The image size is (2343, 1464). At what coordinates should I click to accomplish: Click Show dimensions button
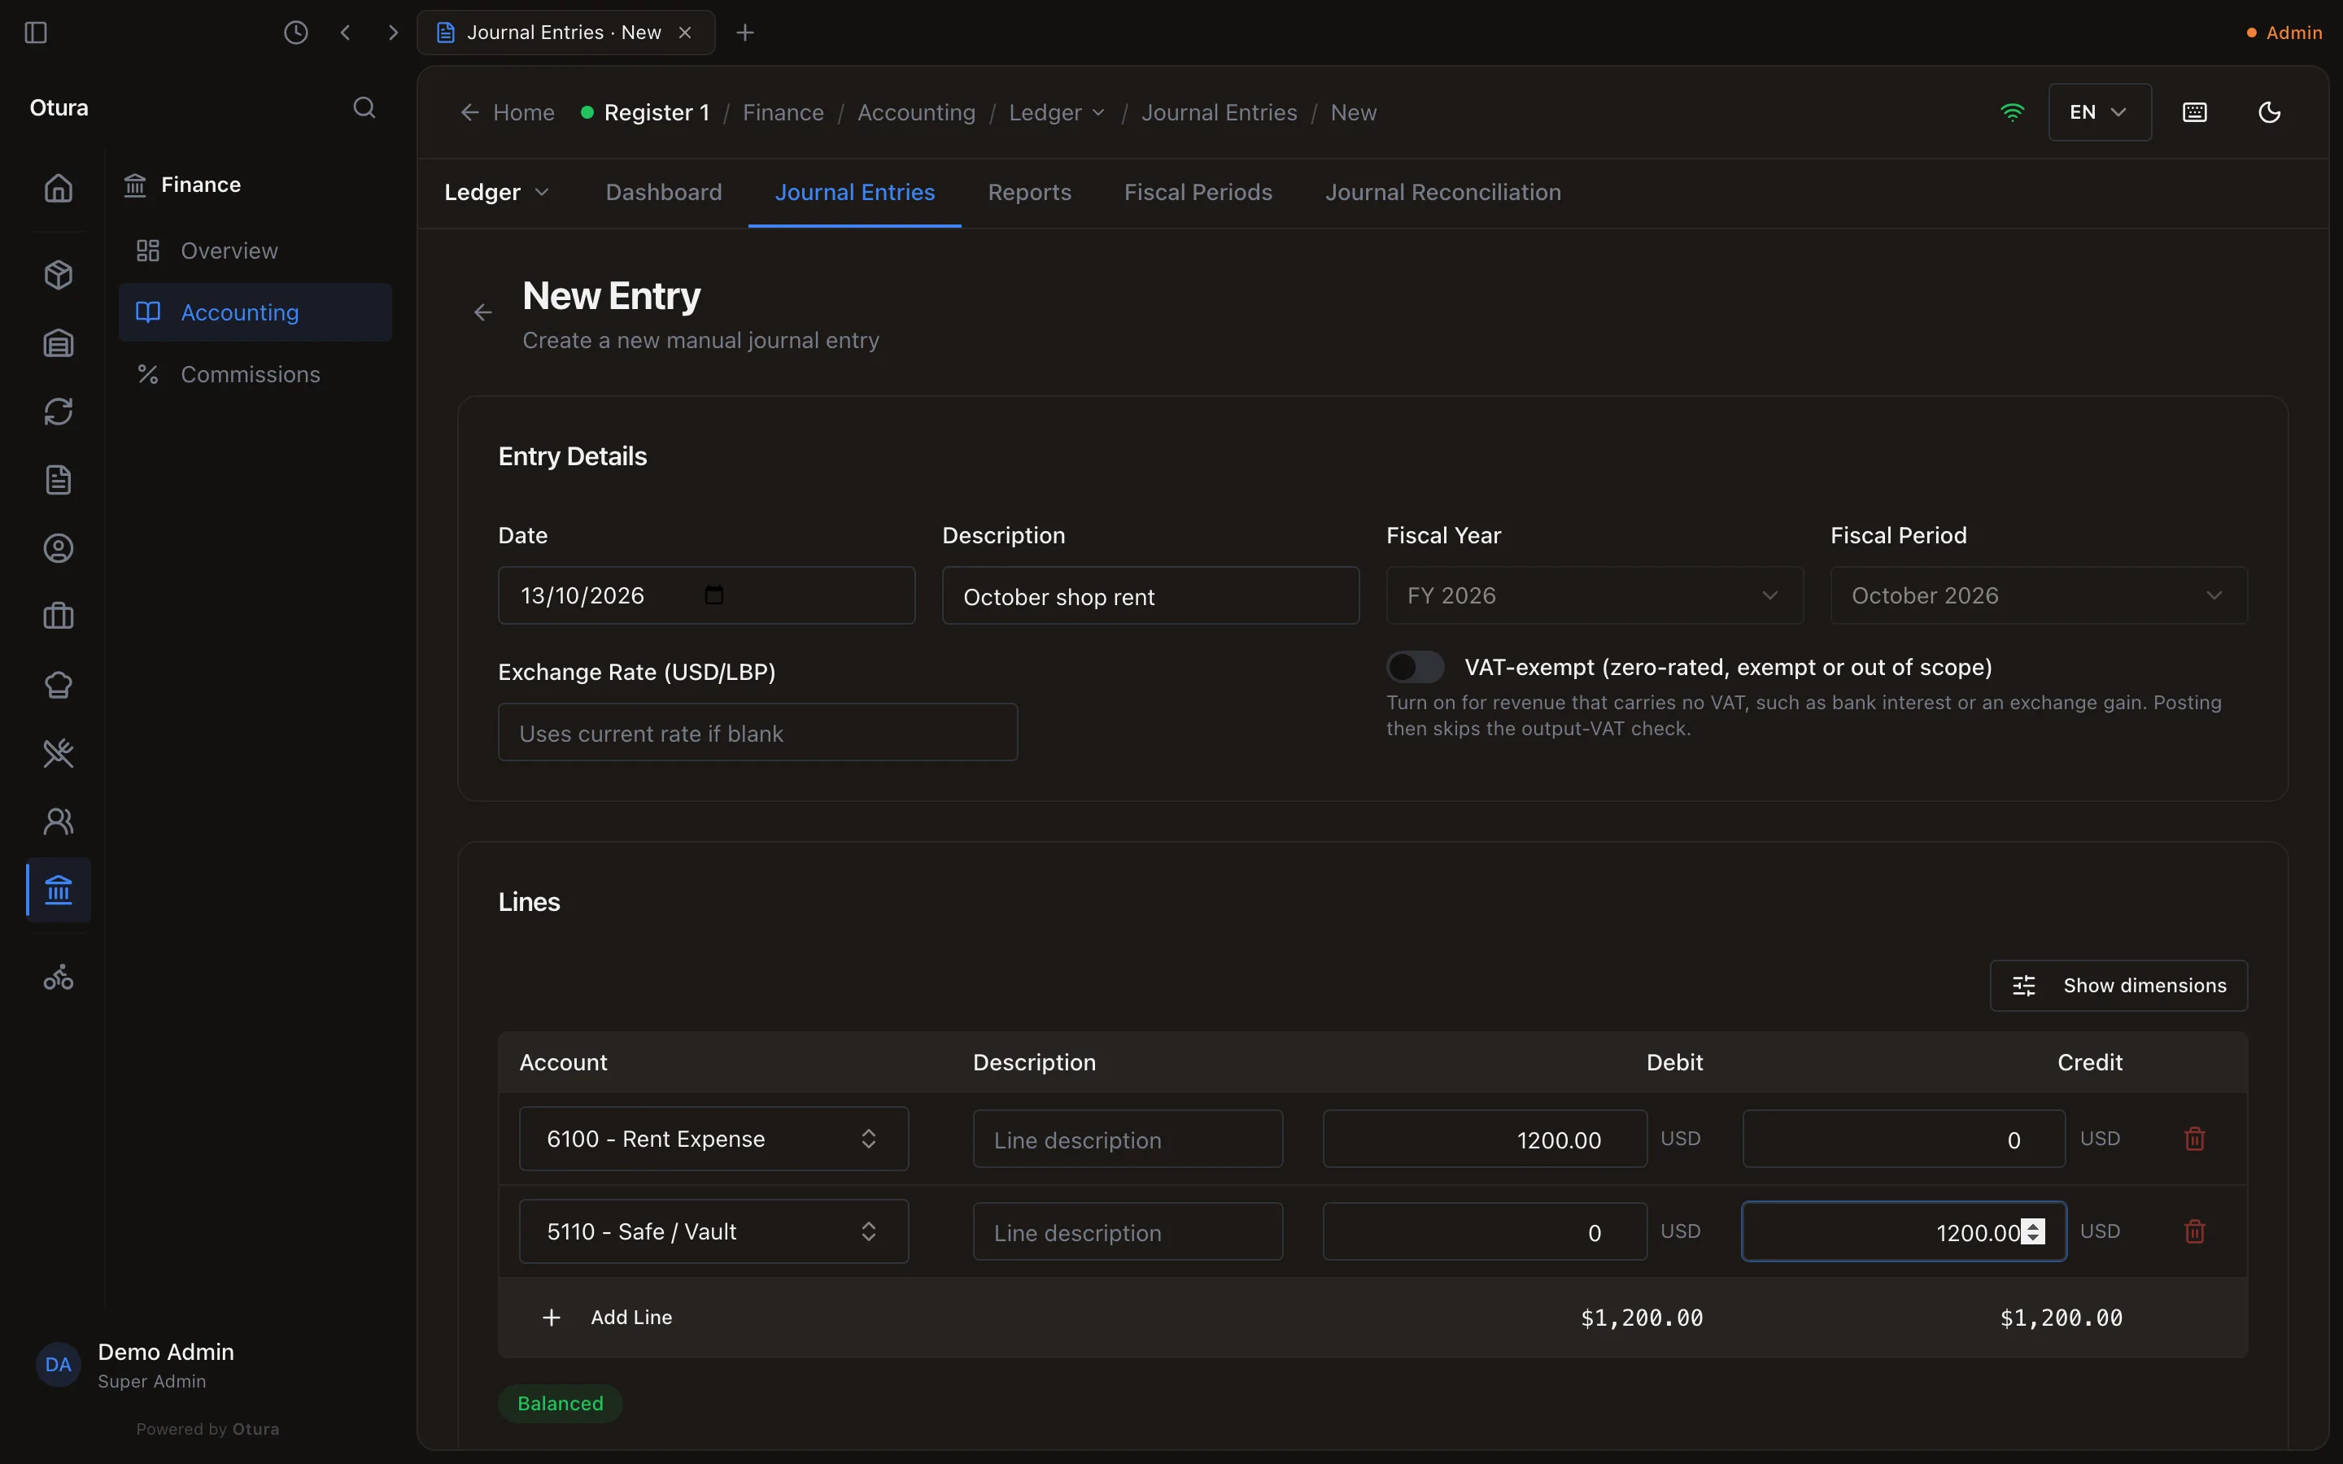[x=2118, y=986]
